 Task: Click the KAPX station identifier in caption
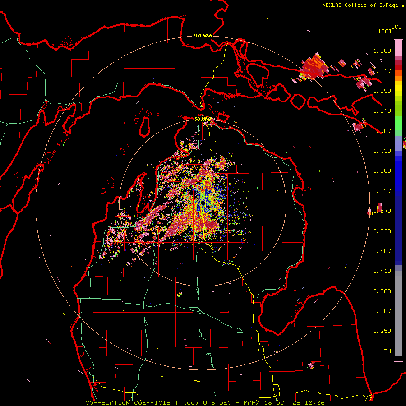253,403
